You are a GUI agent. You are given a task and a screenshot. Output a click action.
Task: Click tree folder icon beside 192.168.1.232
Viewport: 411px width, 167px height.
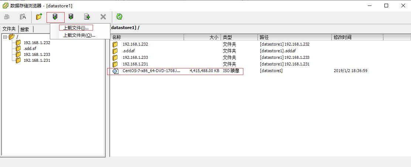[x=18, y=43]
